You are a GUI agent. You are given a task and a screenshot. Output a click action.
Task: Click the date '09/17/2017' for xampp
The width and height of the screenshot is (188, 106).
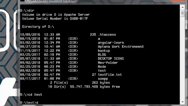pos(30,79)
